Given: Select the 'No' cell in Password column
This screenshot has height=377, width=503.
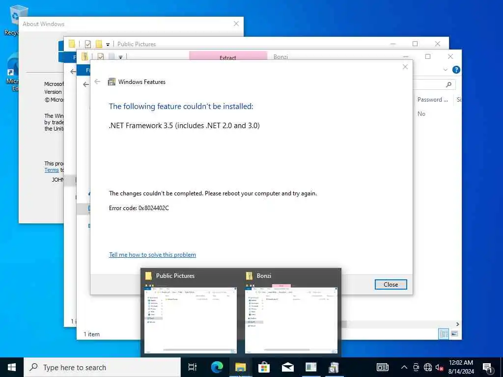Looking at the screenshot, I should 421,114.
